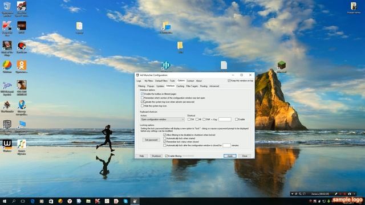Open Task View from the taskbar
This screenshot has width=365, height=205.
[x=23, y=201]
